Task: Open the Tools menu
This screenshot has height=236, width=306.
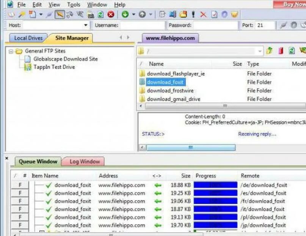Action: 74,5
